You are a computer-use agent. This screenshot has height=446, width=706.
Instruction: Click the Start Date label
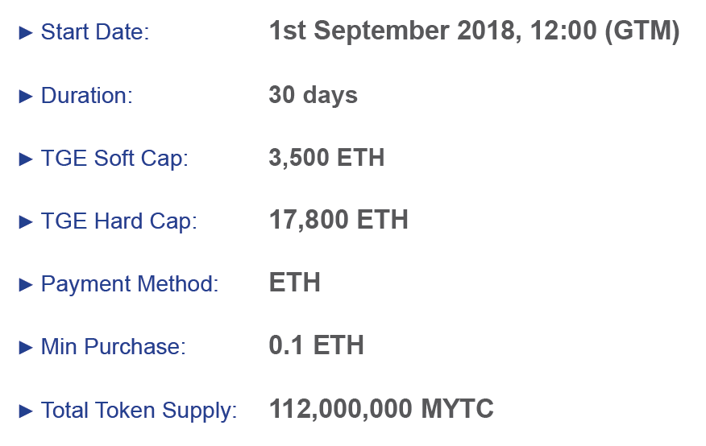(95, 33)
